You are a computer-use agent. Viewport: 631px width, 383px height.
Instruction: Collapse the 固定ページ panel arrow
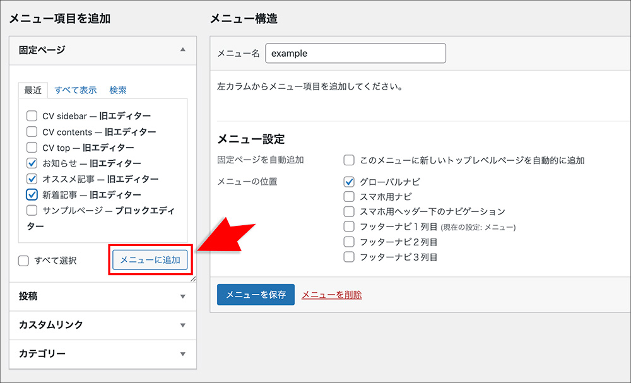pos(182,49)
